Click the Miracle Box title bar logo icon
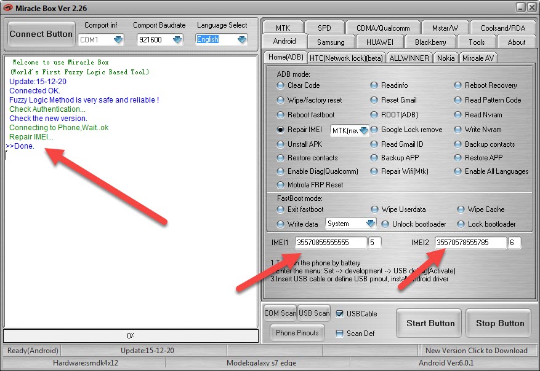This screenshot has width=540, height=371. pos(7,8)
